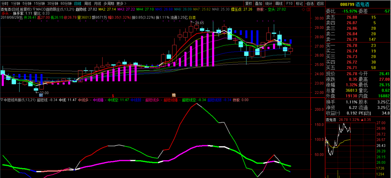Expand the 更多 periods menu
Viewport: 391px width, 178px height.
tap(121, 4)
